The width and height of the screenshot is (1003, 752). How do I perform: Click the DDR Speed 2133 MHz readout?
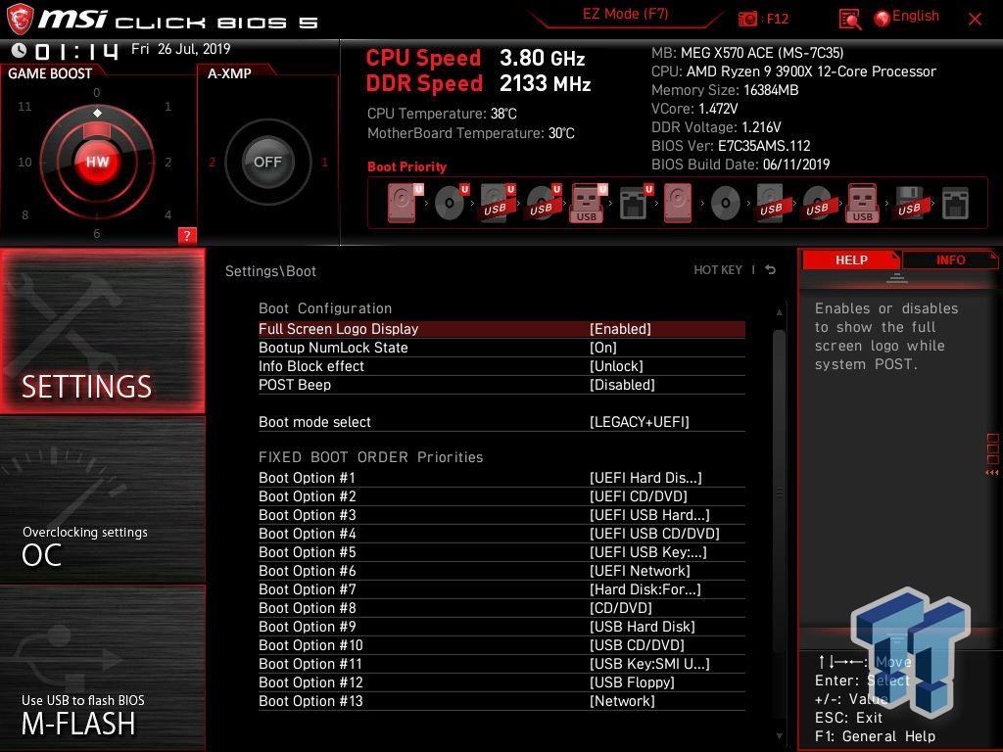pyautogui.click(x=478, y=84)
